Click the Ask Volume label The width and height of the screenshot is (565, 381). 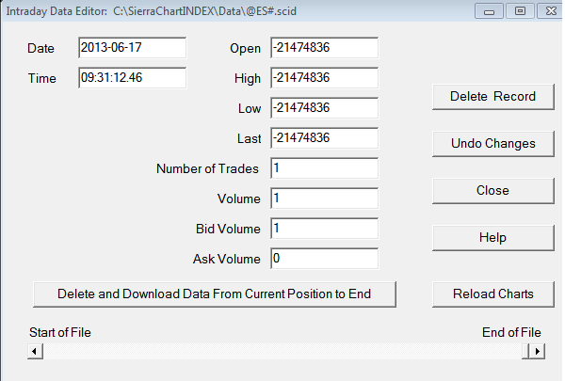click(227, 259)
